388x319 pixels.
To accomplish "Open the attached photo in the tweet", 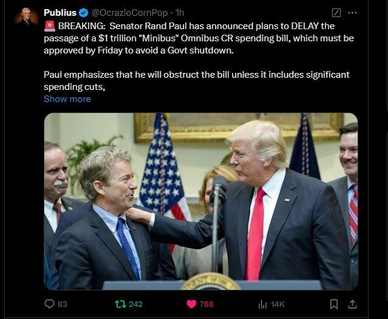I will coord(201,201).
